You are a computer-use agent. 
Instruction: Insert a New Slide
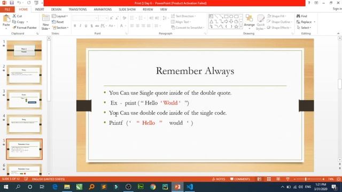click(x=45, y=22)
